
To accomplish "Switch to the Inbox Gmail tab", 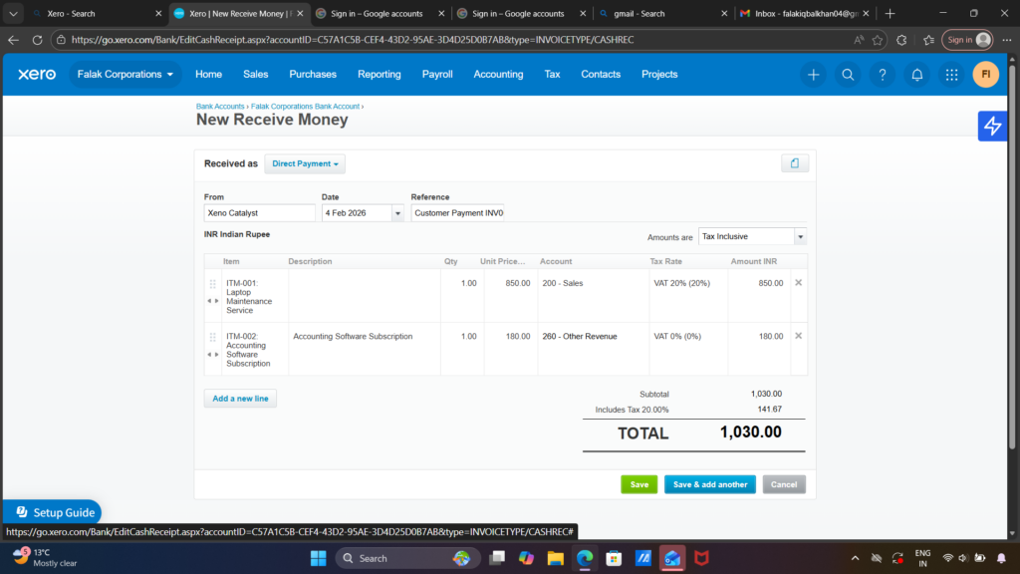I will tap(804, 13).
